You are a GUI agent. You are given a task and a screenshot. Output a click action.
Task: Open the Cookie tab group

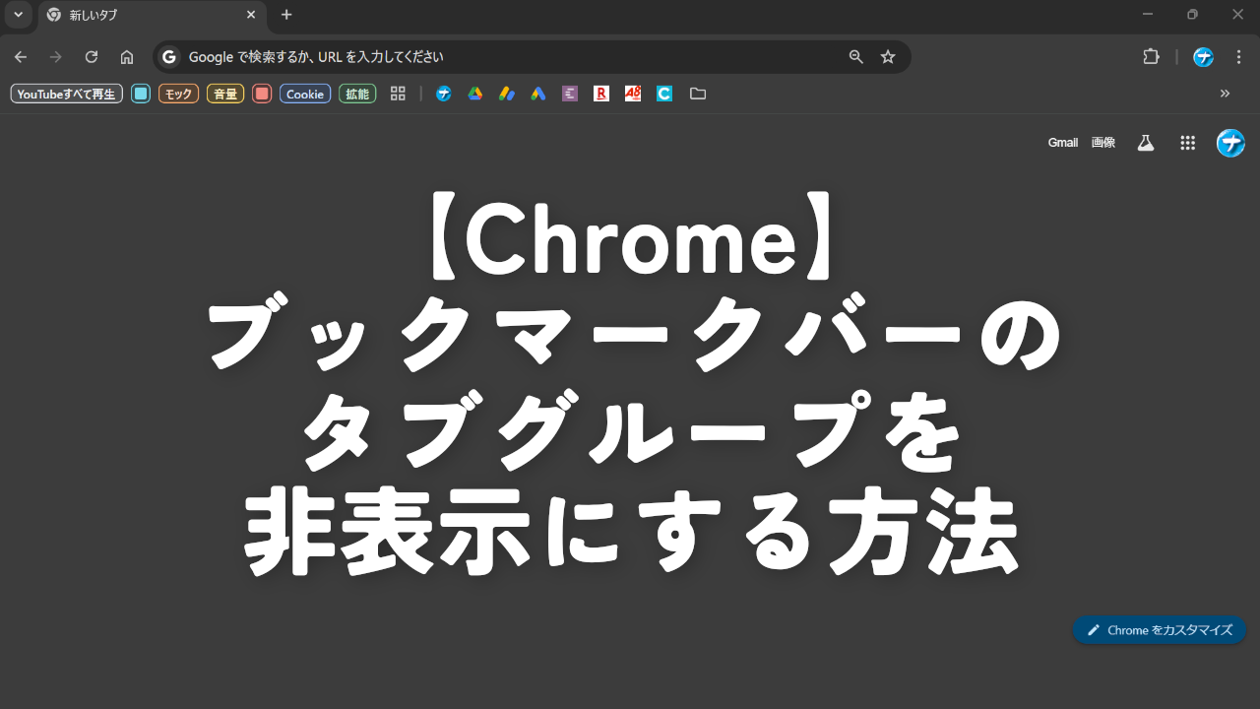(x=305, y=94)
